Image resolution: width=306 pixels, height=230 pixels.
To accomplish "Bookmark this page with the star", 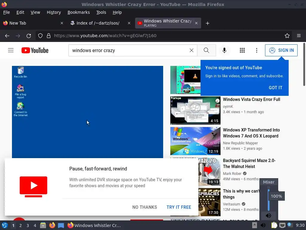I will click(287, 36).
